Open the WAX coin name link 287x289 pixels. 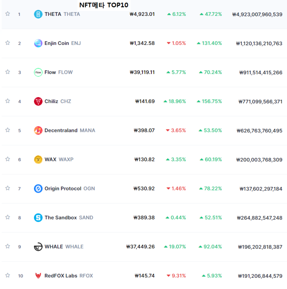51,159
